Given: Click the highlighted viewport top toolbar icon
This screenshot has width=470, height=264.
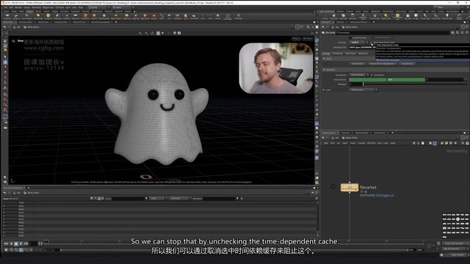Looking at the screenshot, I should (x=159, y=33).
